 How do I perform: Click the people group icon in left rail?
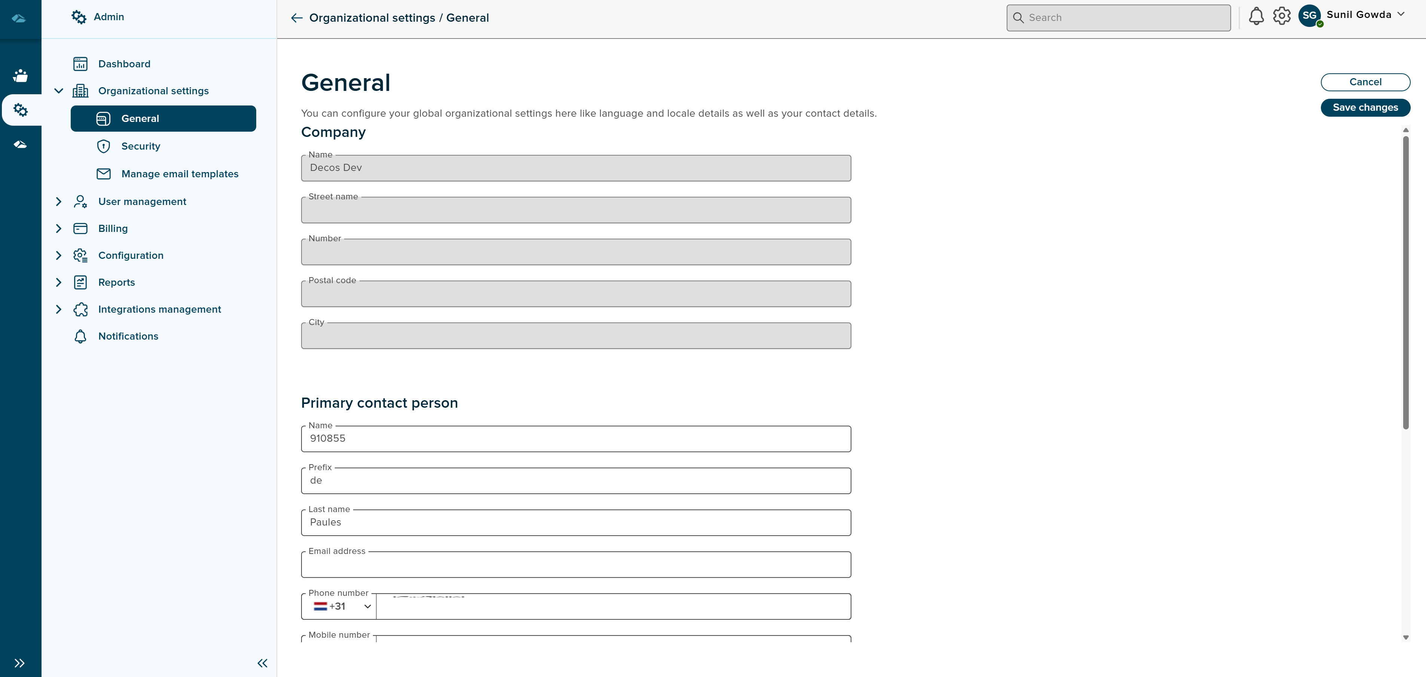click(x=21, y=76)
